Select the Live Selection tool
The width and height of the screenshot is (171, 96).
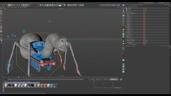coord(7,5)
